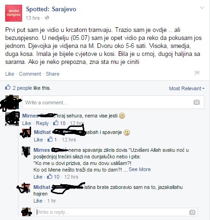The width and height of the screenshot is (210, 220).
Task: Like Midhat's jazakallahu hajren reply
Action: 38,201
